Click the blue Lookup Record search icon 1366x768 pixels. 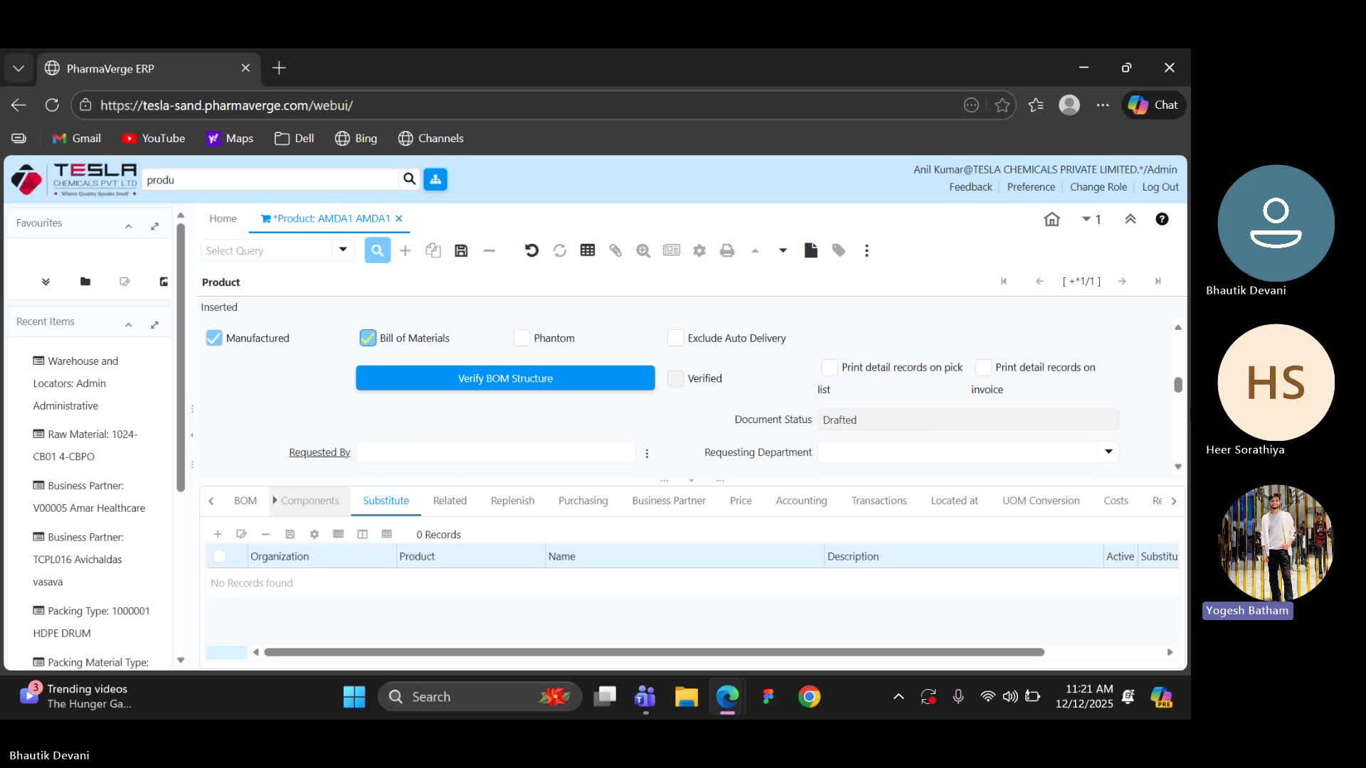pyautogui.click(x=377, y=250)
